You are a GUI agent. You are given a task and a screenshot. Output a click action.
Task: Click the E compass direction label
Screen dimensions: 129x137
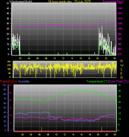click(122, 73)
